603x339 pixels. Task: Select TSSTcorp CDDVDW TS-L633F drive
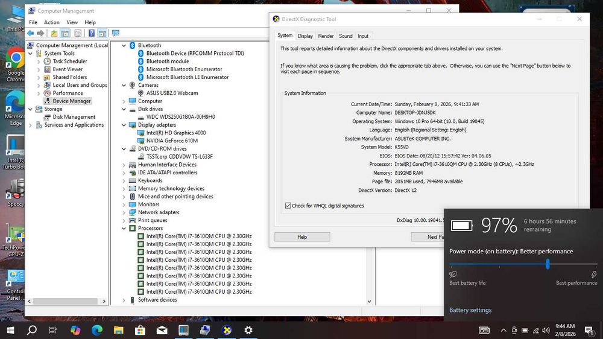click(179, 157)
